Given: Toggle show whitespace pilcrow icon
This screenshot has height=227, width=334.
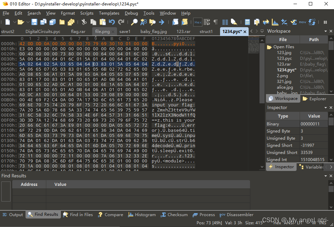Looking at the screenshot, I should point(216,22).
